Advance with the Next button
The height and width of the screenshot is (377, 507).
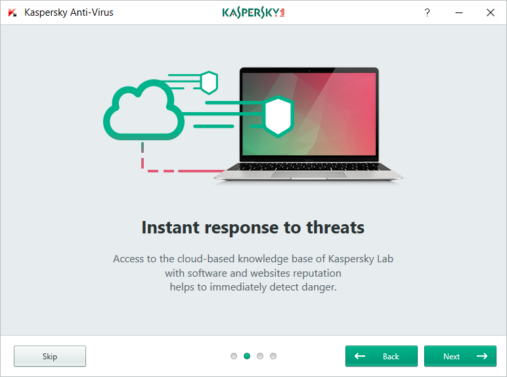point(460,356)
